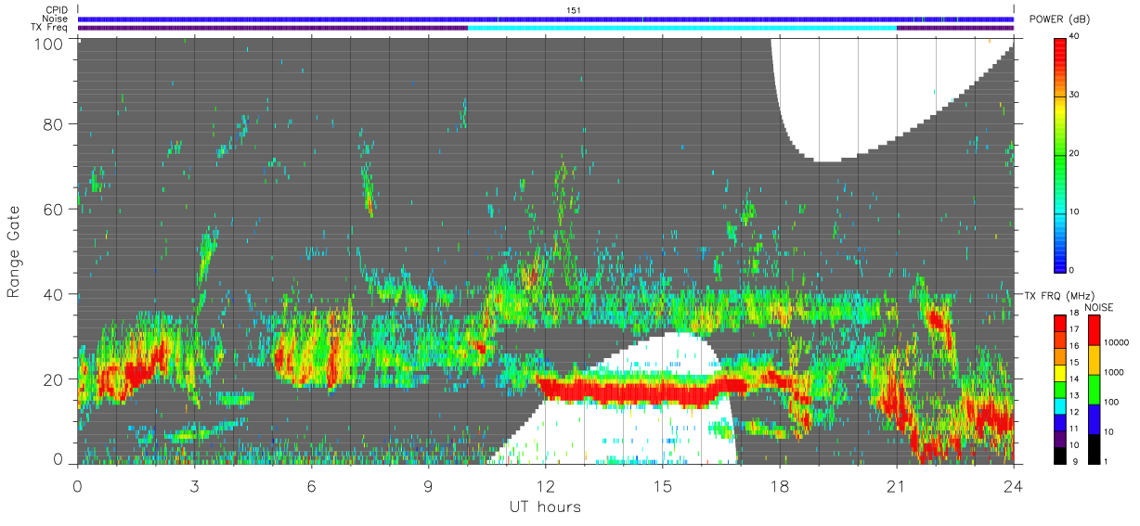Click the y-axis tick label '60'
Screen dimensions: 1140x526
click(53, 210)
